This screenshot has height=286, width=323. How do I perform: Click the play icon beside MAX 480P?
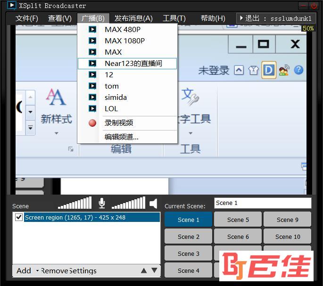pyautogui.click(x=92, y=30)
